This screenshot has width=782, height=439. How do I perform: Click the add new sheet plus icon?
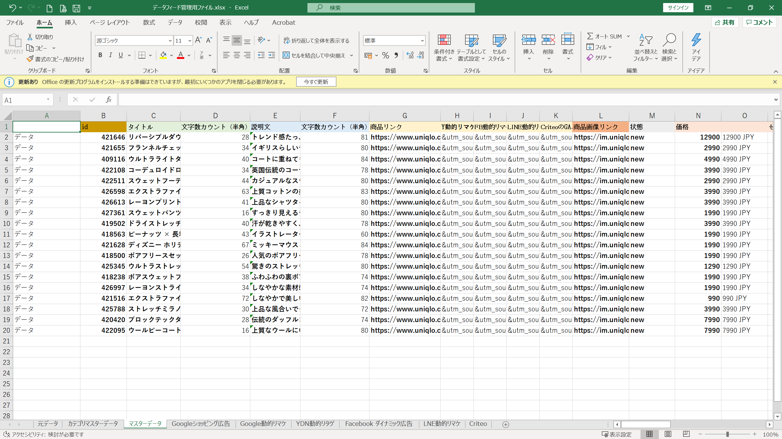(506, 424)
